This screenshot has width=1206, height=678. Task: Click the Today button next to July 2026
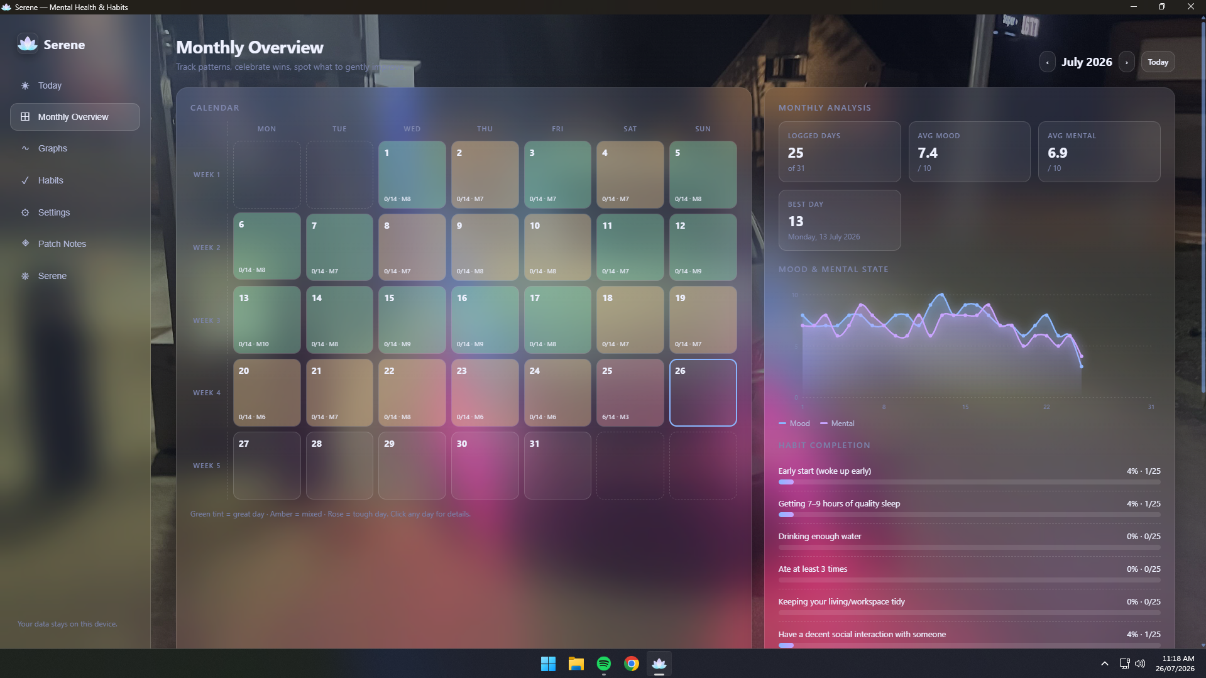click(1158, 62)
